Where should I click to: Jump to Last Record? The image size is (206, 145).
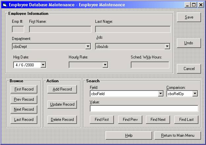coord(24,120)
